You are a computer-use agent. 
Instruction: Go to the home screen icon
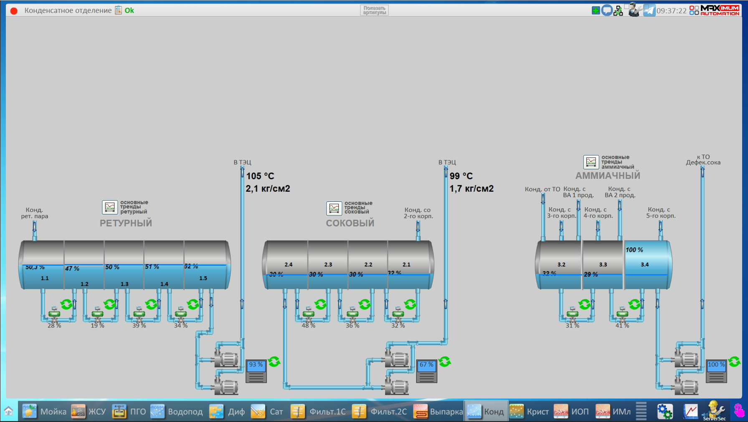click(9, 411)
